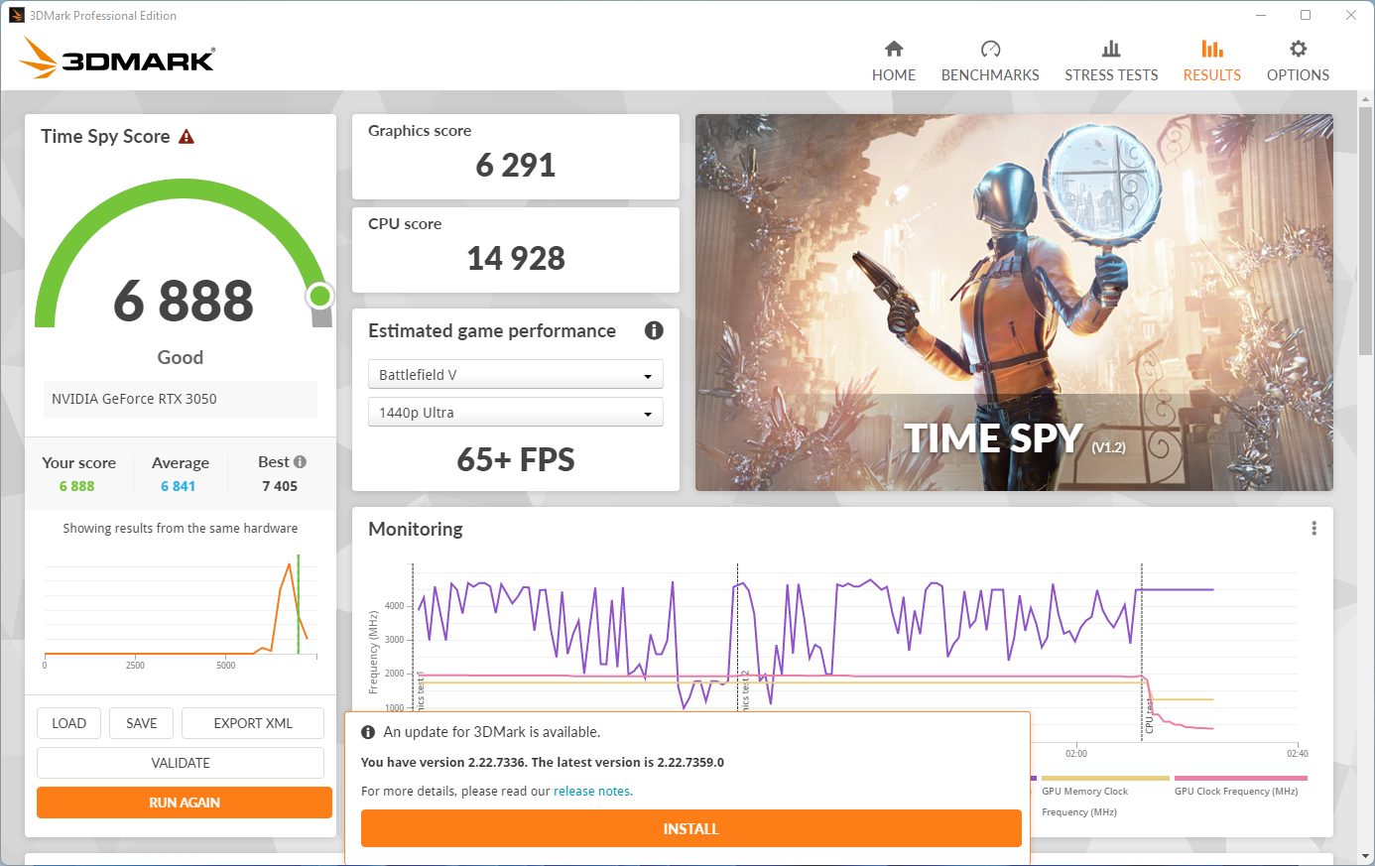Open Options via the gear icon
Viewport: 1375px width, 866px height.
[1298, 49]
